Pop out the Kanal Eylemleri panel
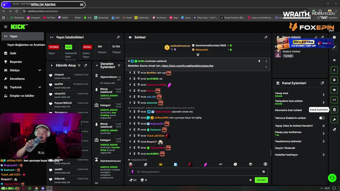The image size is (340, 191). [x=322, y=83]
